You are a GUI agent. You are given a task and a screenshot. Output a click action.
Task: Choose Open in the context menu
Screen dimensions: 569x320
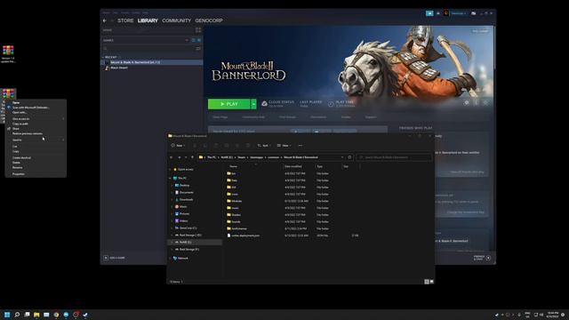(x=36, y=103)
